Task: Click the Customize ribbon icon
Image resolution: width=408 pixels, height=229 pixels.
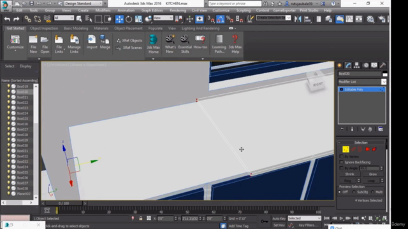Action: click(15, 43)
